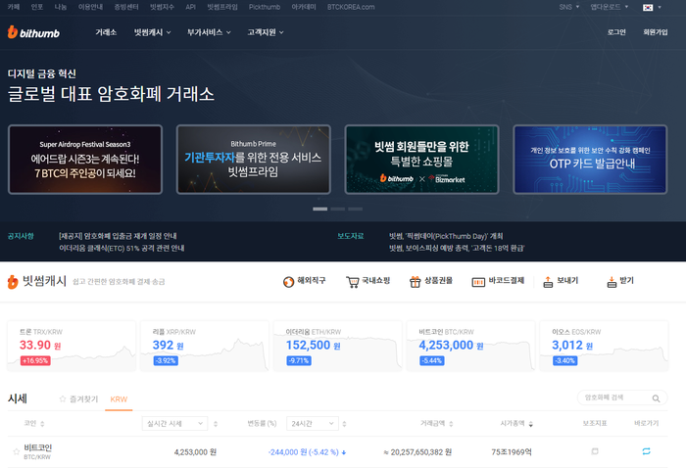Click the 로그인 link
The width and height of the screenshot is (686, 468).
(x=616, y=32)
